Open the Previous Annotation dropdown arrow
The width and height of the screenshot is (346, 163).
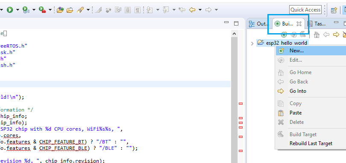tap(174, 10)
